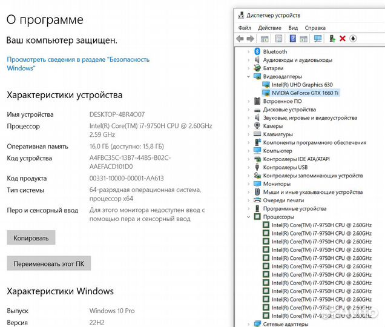Click the disable device down-arrow icon
This screenshot has height=327, width=385.
coord(353,39)
